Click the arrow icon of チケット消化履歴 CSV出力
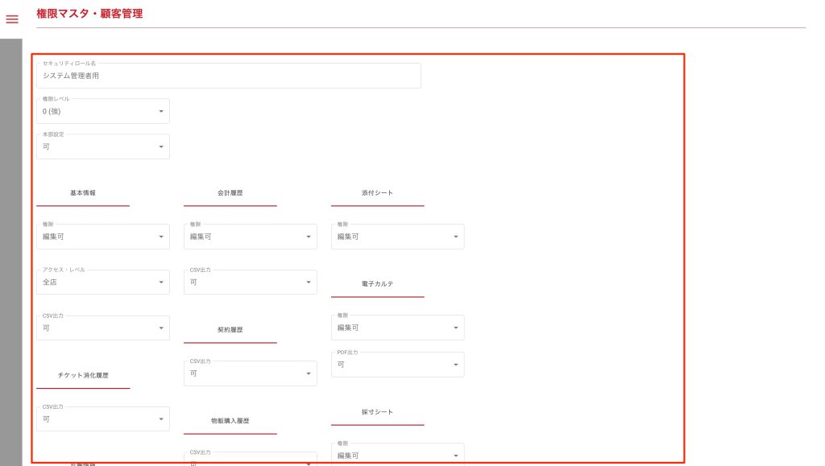The width and height of the screenshot is (825, 466). click(x=161, y=419)
